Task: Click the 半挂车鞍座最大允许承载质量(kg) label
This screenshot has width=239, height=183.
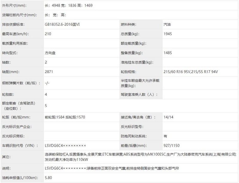Action: pos(140,83)
